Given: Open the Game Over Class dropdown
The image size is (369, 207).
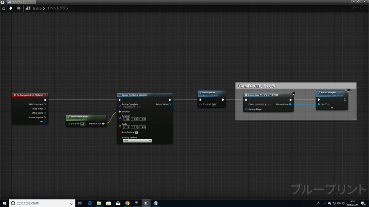Looking at the screenshot, I should (261, 105).
